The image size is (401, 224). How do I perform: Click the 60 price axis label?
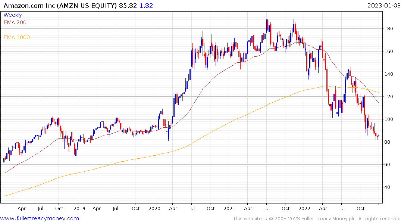click(387, 165)
